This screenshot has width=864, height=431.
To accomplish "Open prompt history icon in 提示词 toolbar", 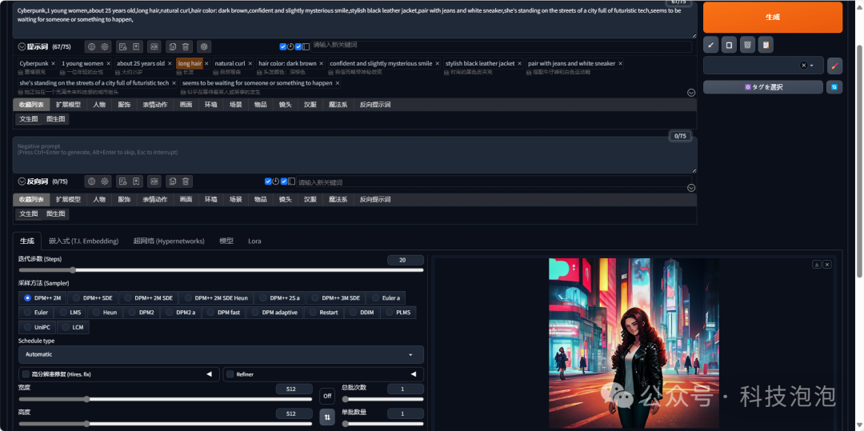I will pyautogui.click(x=123, y=47).
